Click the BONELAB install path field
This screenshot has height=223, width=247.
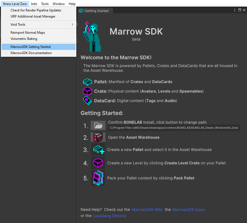174,128
